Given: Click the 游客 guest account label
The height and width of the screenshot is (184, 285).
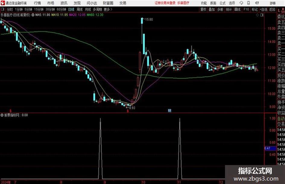Looking at the screenshot, I should [x=273, y=3].
